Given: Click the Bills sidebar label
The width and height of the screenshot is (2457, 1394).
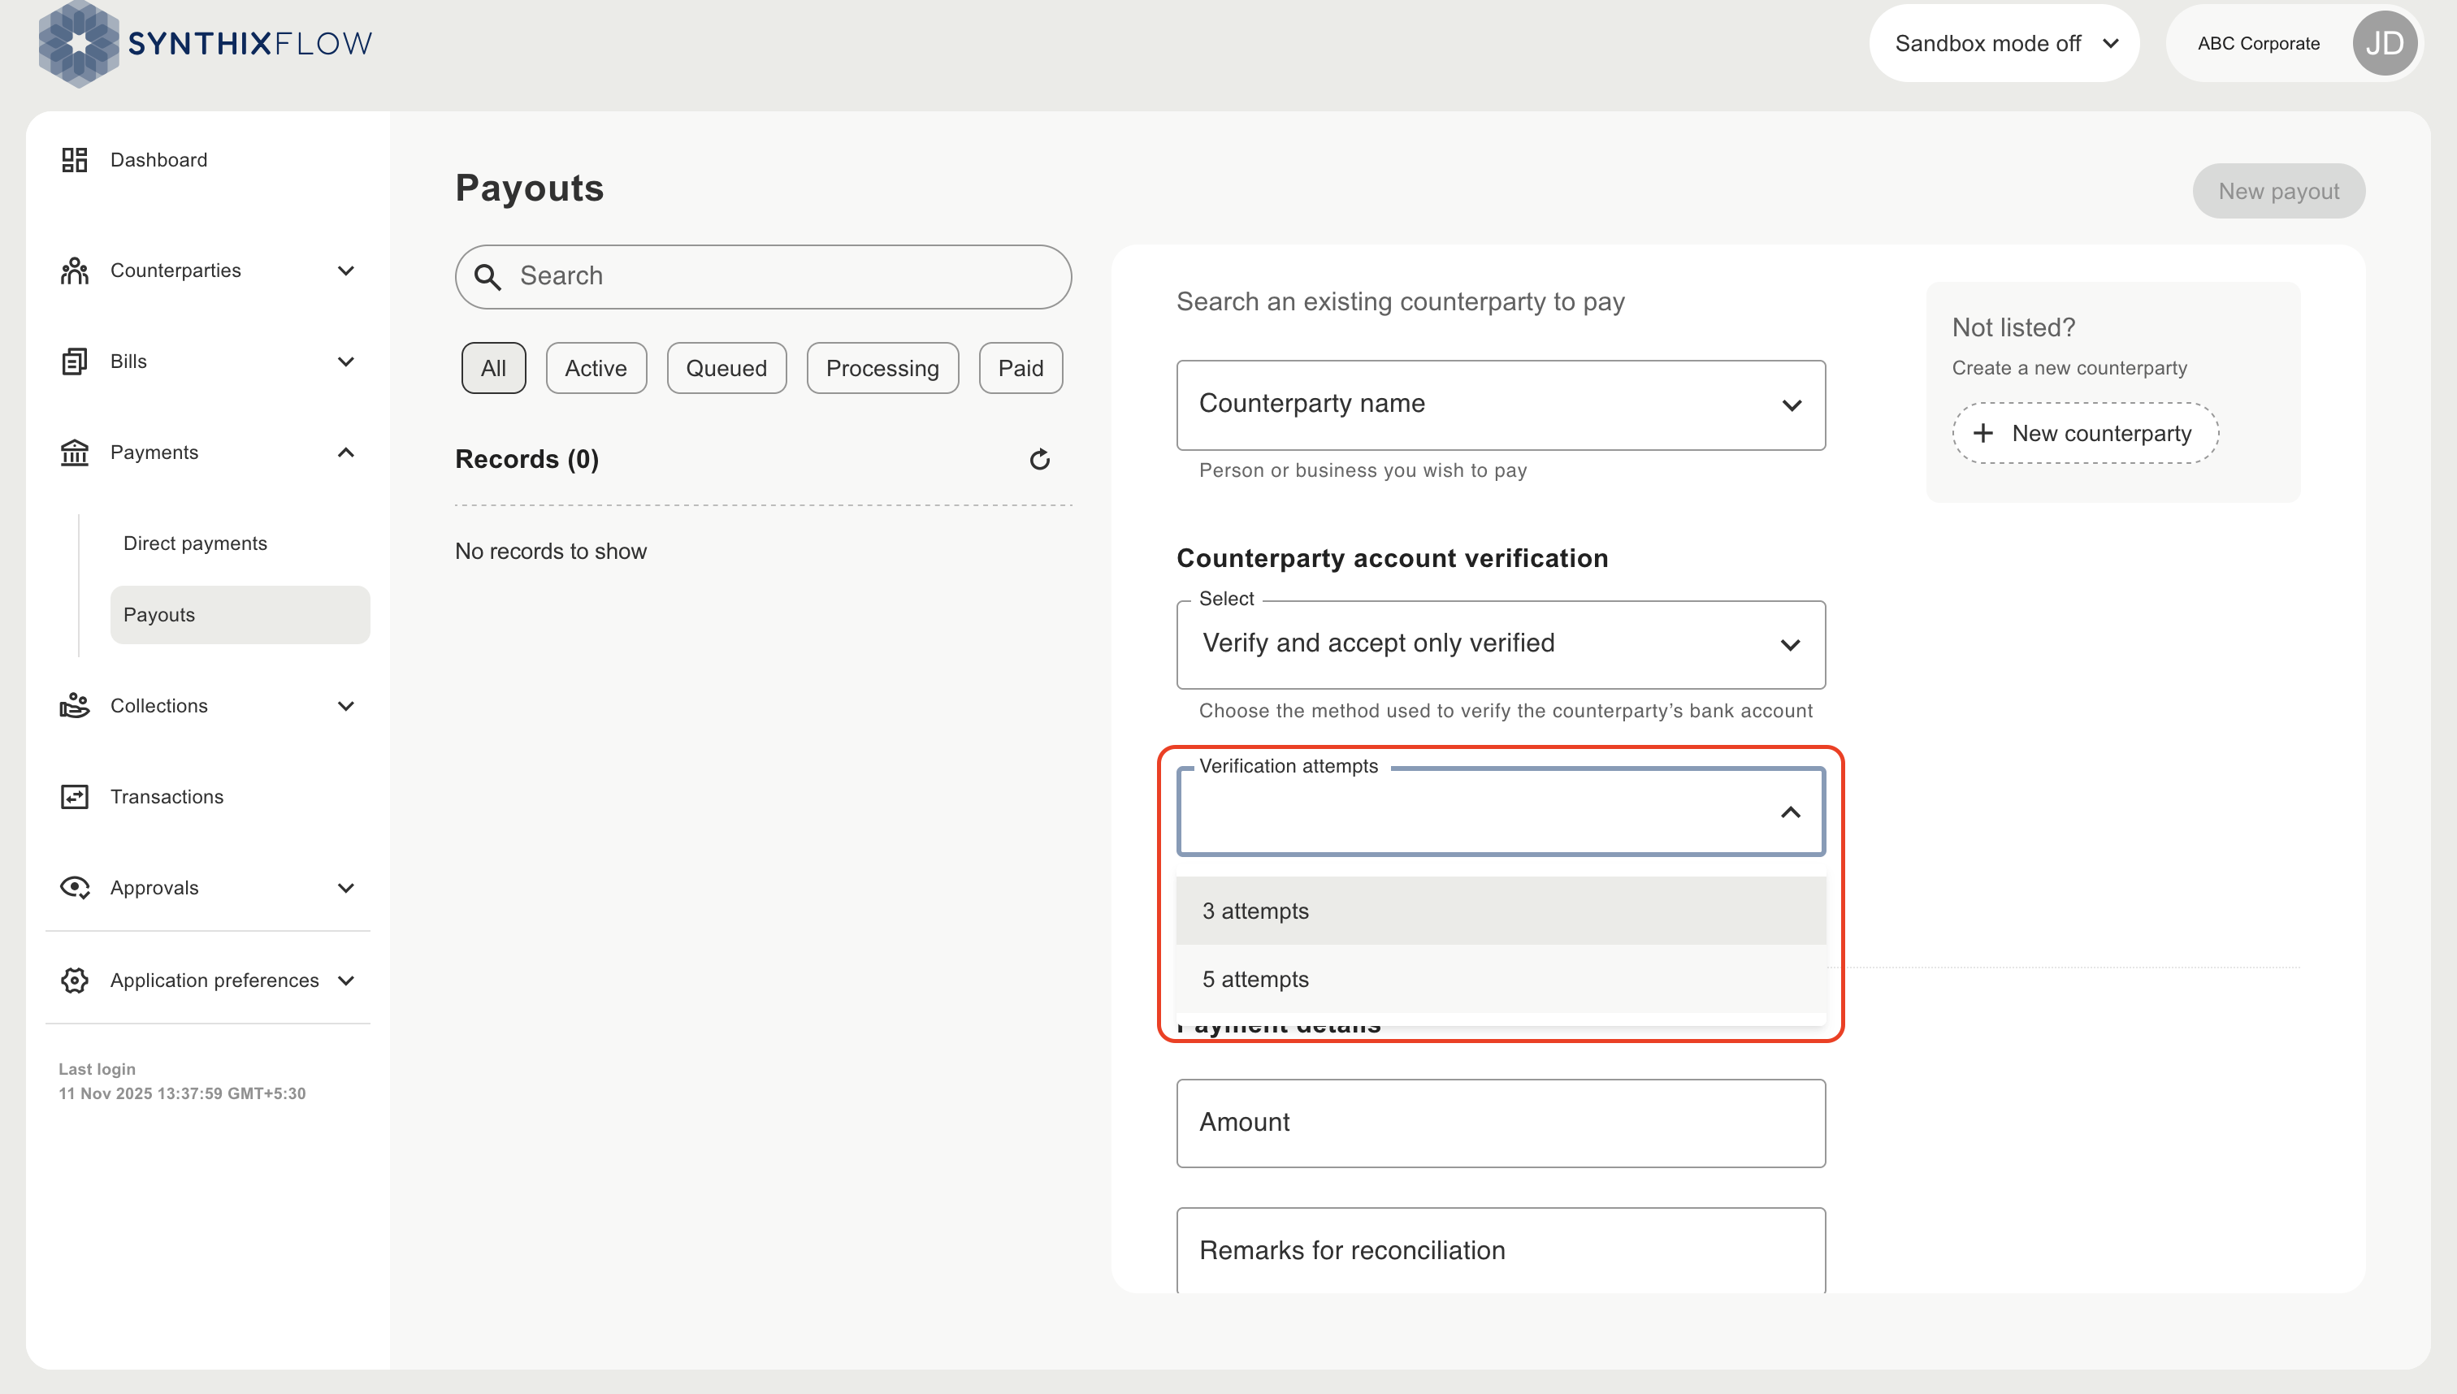Looking at the screenshot, I should [128, 361].
